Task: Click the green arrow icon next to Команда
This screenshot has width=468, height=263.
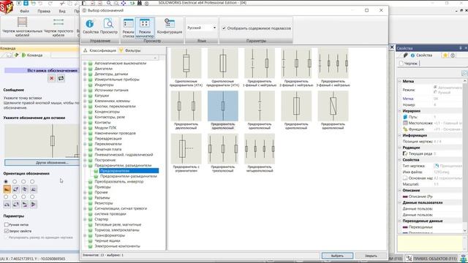Action: pos(24,56)
